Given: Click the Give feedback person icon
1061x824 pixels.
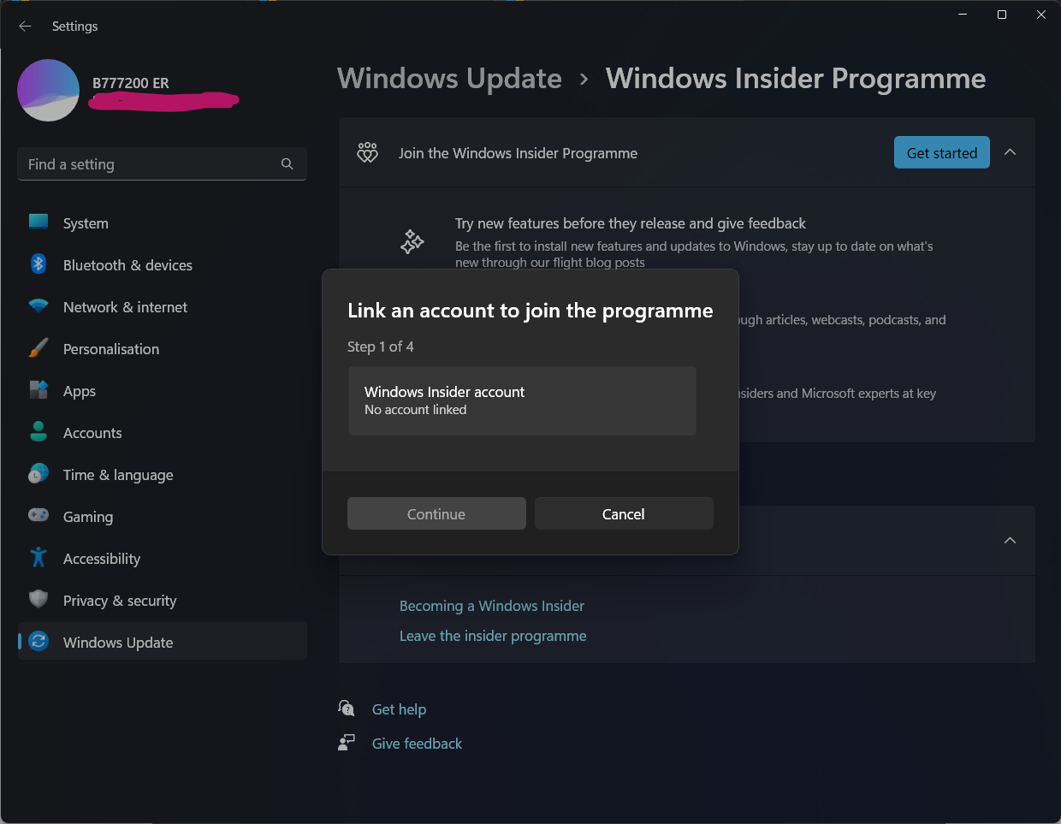Looking at the screenshot, I should (x=347, y=743).
